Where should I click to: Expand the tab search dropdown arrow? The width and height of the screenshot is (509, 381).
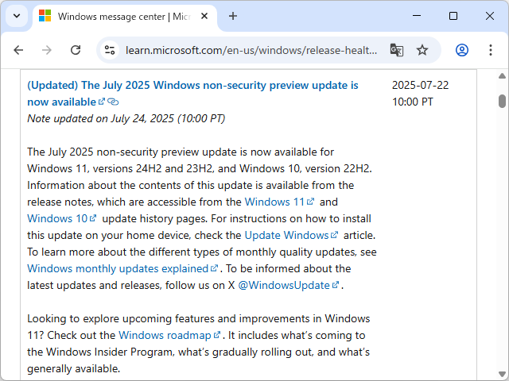click(16, 16)
